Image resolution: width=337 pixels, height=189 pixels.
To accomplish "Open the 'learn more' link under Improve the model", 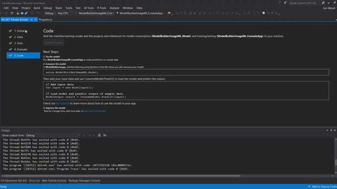I will point(95,111).
